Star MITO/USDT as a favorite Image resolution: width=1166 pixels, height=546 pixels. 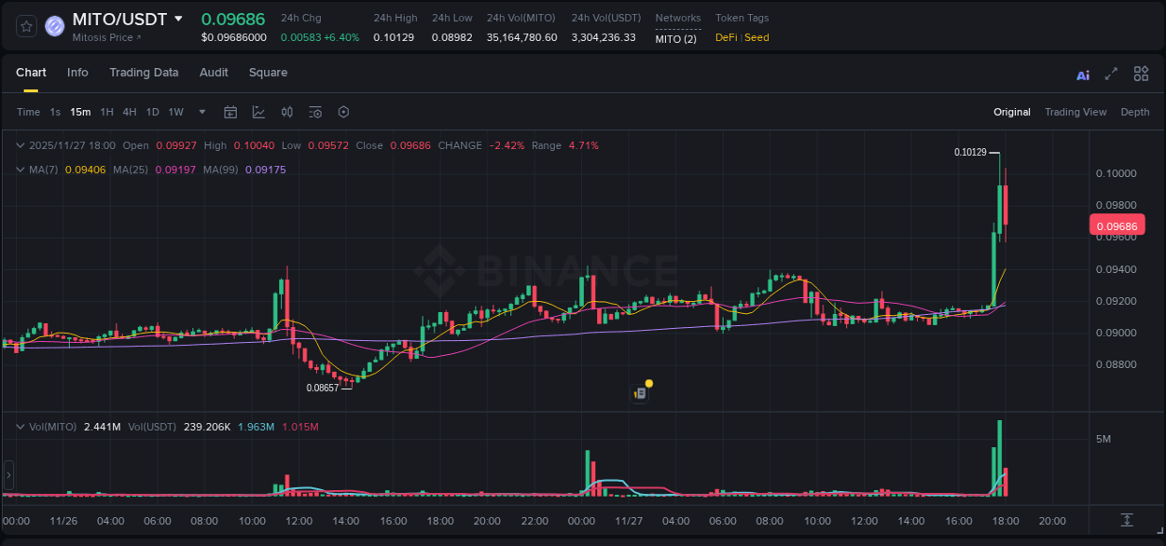pyautogui.click(x=25, y=26)
